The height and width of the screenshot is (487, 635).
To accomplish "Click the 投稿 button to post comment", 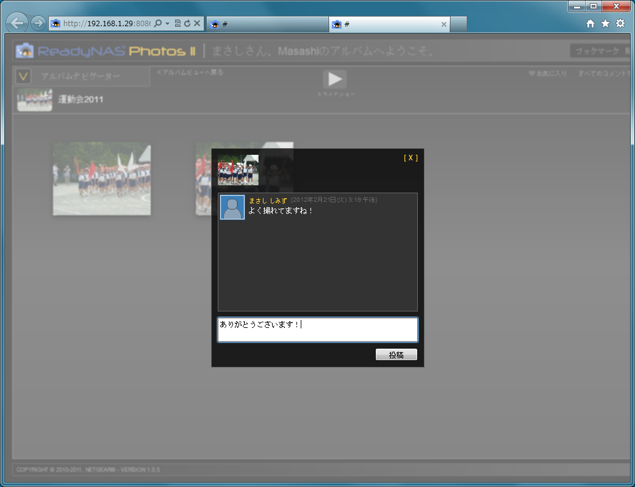I will point(396,355).
